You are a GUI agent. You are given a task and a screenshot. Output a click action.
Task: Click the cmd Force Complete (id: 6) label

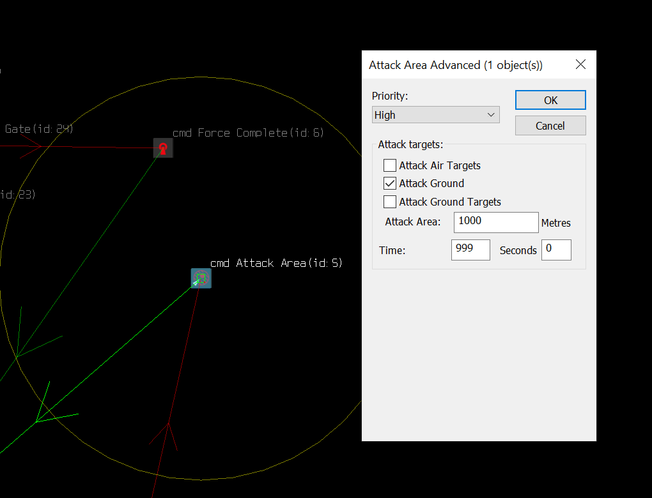pos(248,133)
